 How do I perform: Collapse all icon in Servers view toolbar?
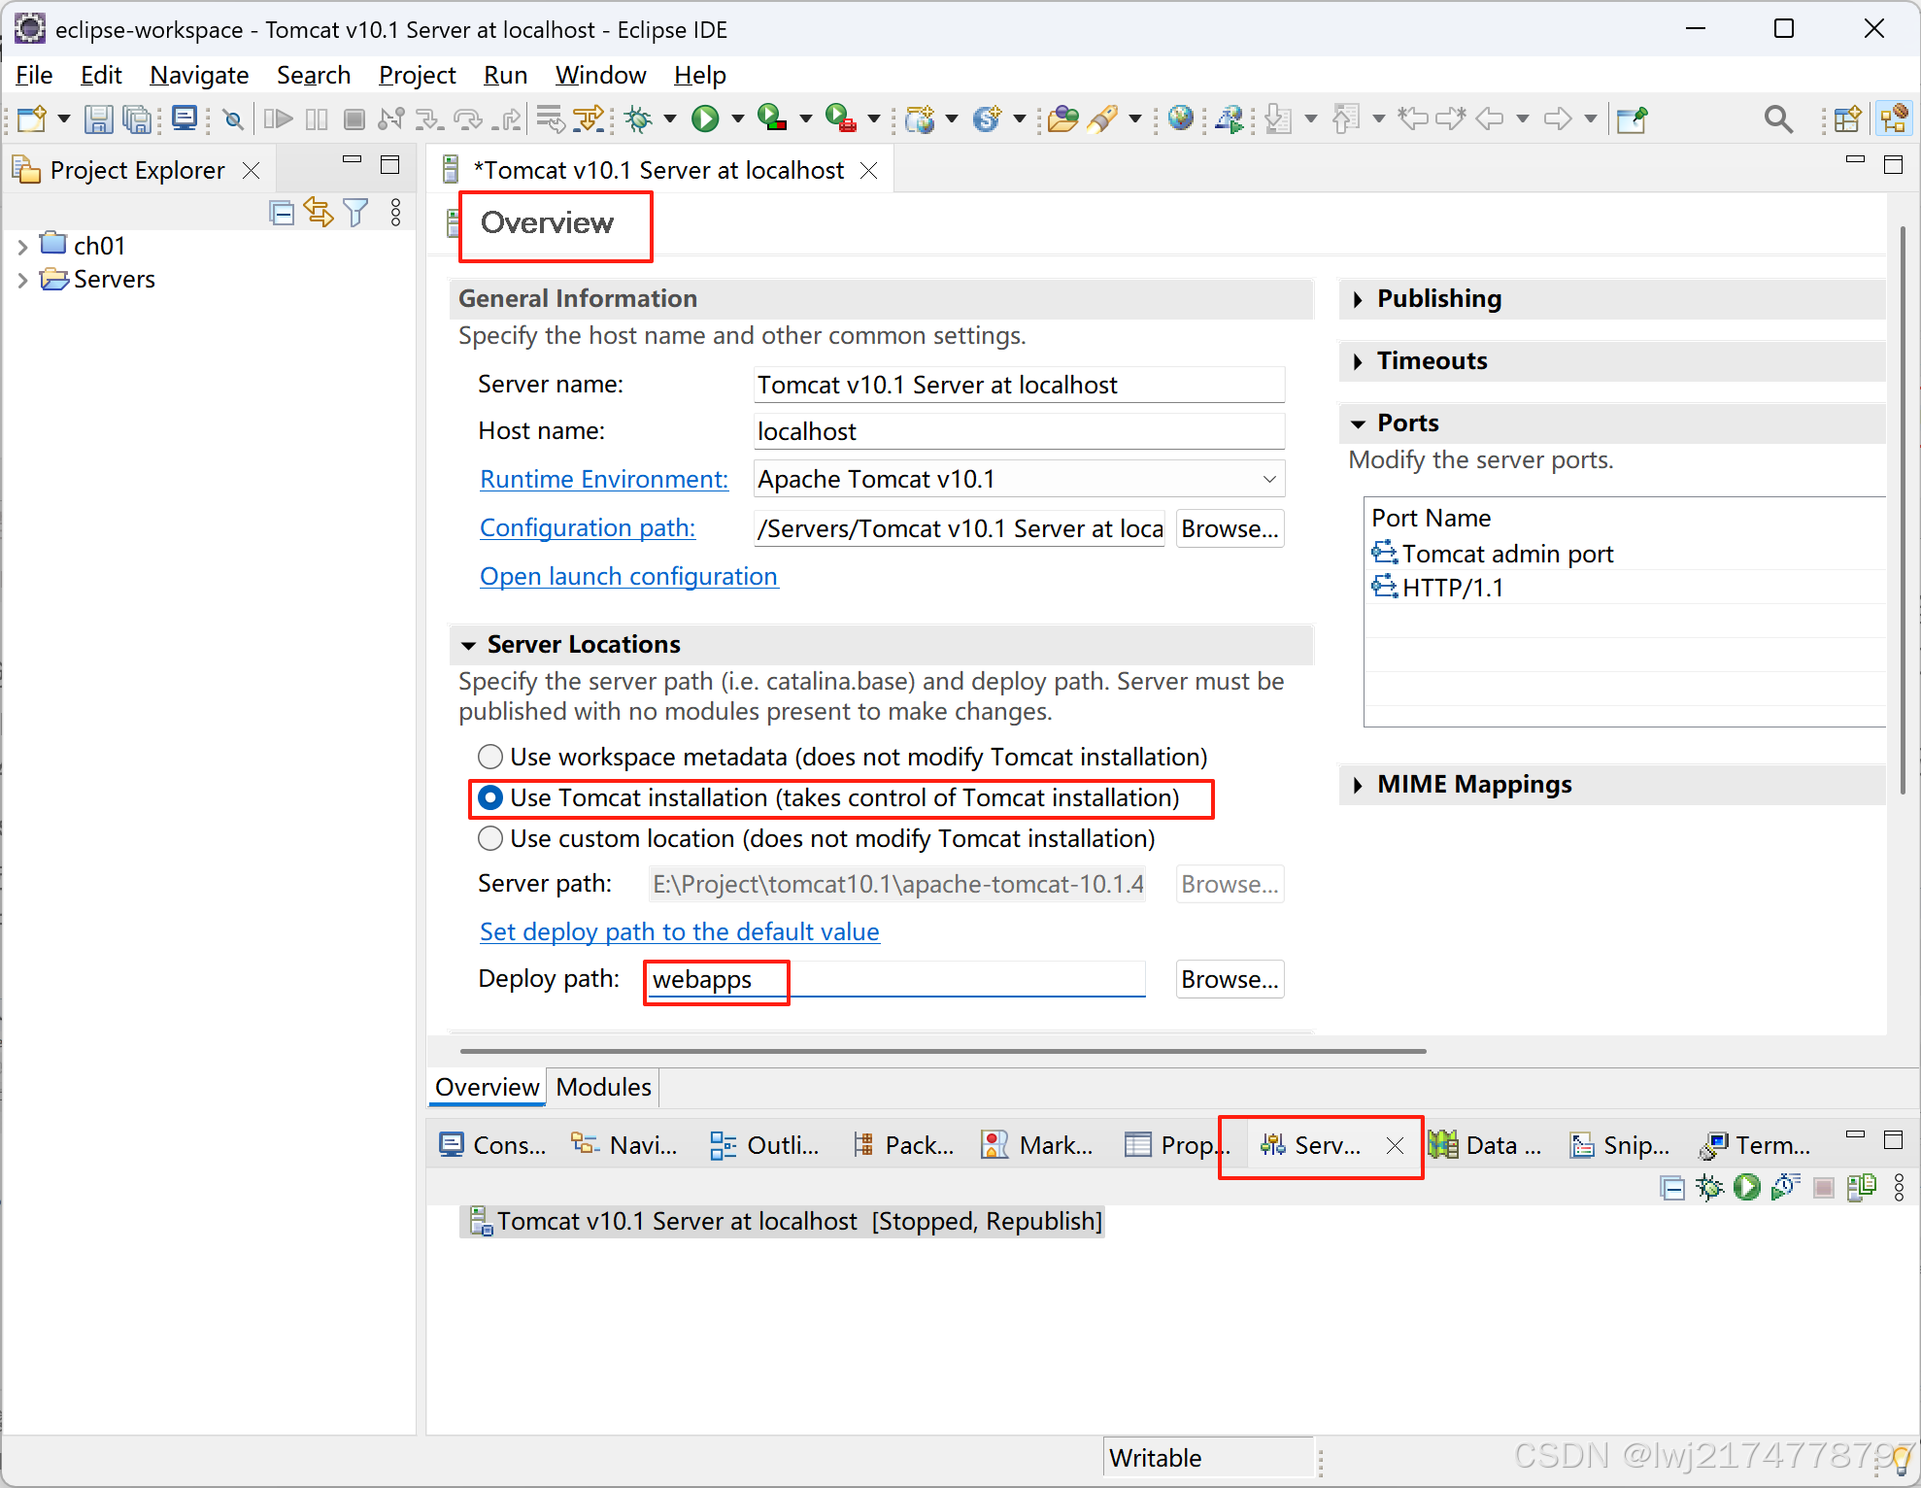(1672, 1188)
